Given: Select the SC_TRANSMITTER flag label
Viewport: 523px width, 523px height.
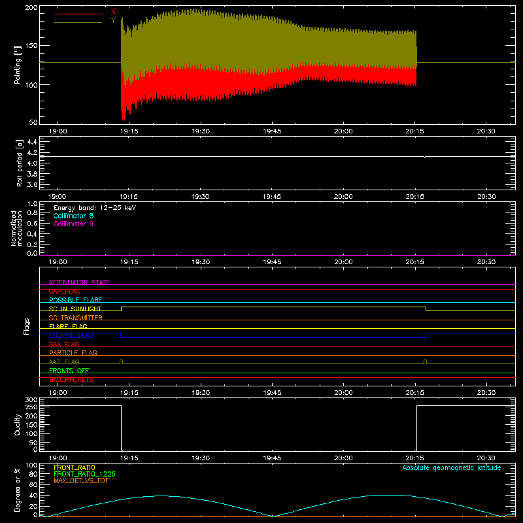Looking at the screenshot, I should 75,318.
